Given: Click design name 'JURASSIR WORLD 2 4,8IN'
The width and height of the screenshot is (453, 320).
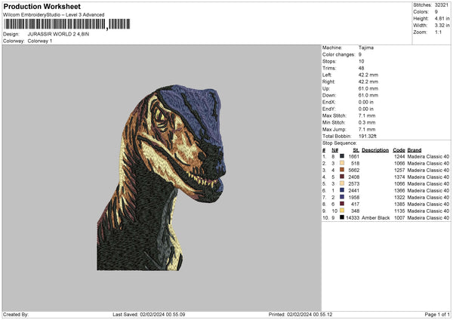Looking at the screenshot, I should 58,34.
